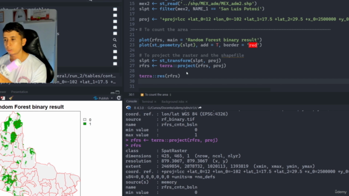Click the 'terra::res(rfrs)' code line
349x196 pixels.
pos(160,76)
